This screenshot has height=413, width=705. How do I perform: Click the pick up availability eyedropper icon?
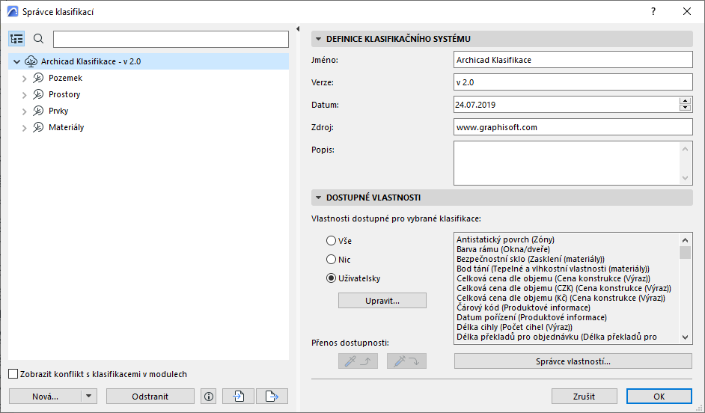point(358,361)
